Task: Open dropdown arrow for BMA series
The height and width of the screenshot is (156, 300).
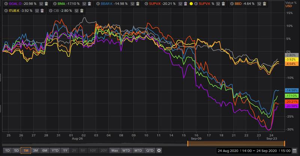Action: point(84,3)
